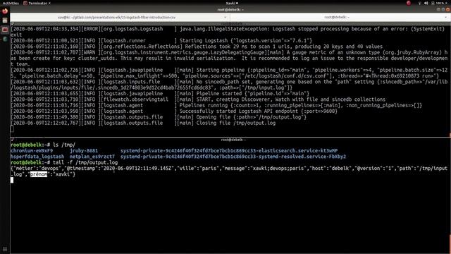Click the netplan_es9rzct7 directory name
The image size is (451, 254).
92,157
